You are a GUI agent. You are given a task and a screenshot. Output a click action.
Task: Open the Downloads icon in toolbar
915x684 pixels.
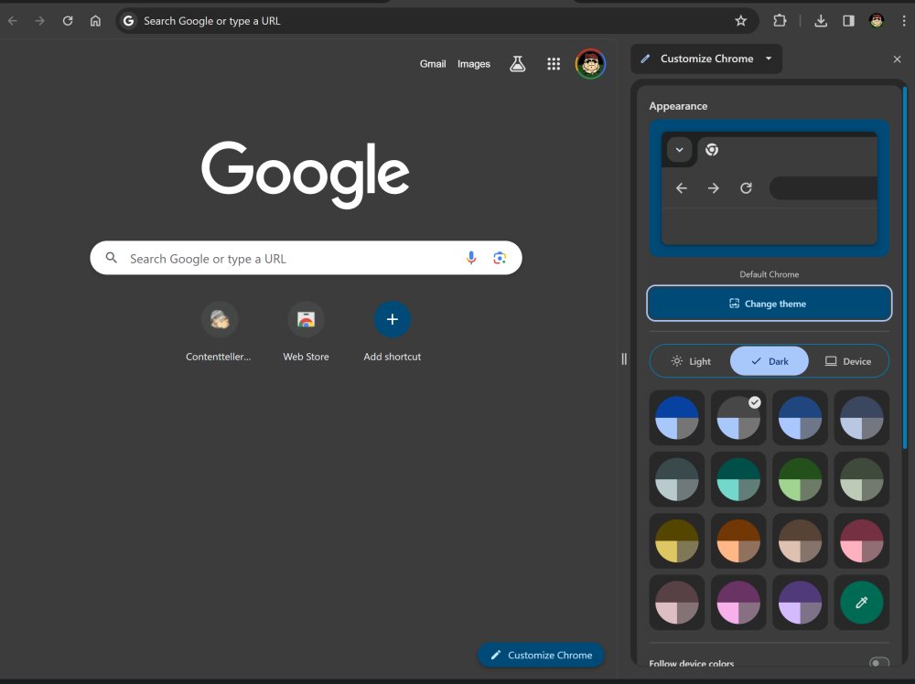coord(821,21)
